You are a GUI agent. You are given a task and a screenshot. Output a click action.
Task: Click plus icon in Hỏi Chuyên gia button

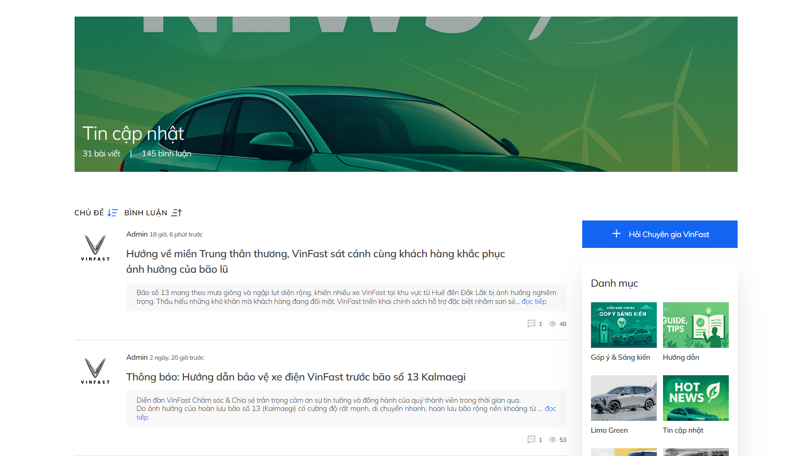coord(616,234)
